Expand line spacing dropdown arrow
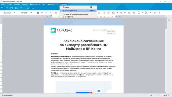 coord(143,13)
